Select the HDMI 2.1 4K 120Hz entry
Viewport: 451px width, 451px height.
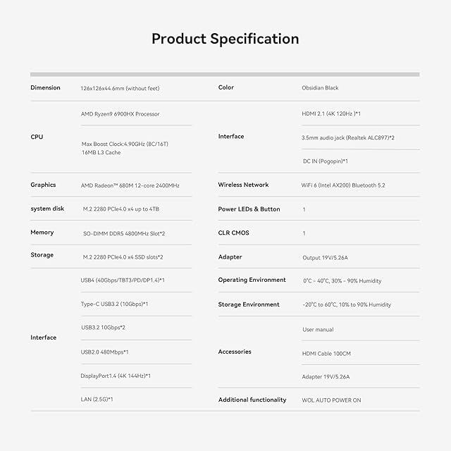click(331, 113)
